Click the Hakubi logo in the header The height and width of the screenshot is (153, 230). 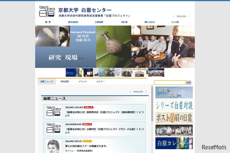pyautogui.click(x=47, y=11)
